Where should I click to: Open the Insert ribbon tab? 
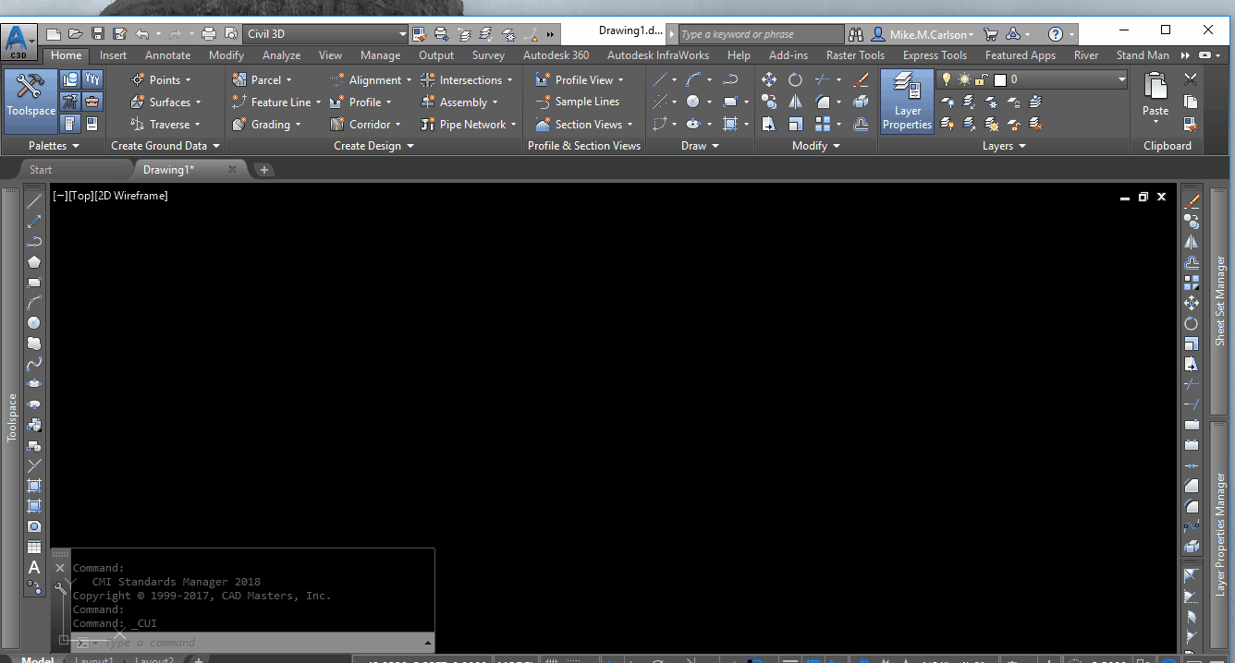114,55
